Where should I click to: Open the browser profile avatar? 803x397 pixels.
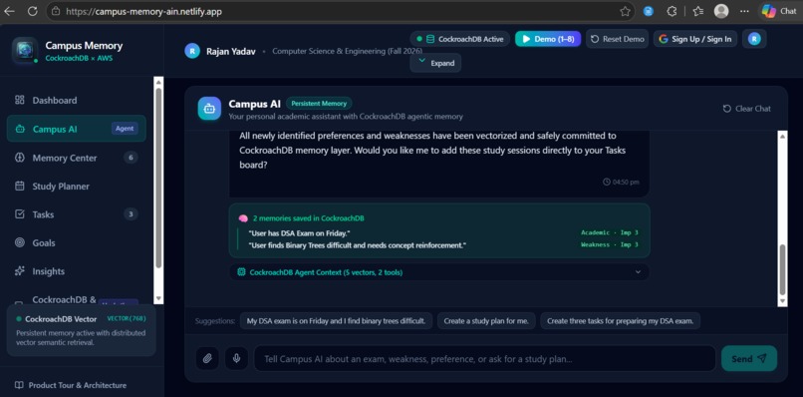point(721,11)
